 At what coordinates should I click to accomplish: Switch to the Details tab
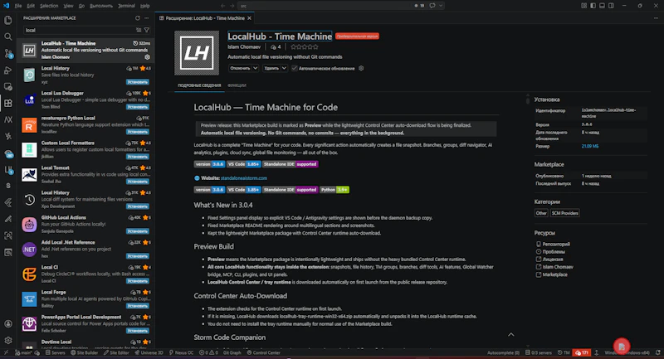pos(199,85)
